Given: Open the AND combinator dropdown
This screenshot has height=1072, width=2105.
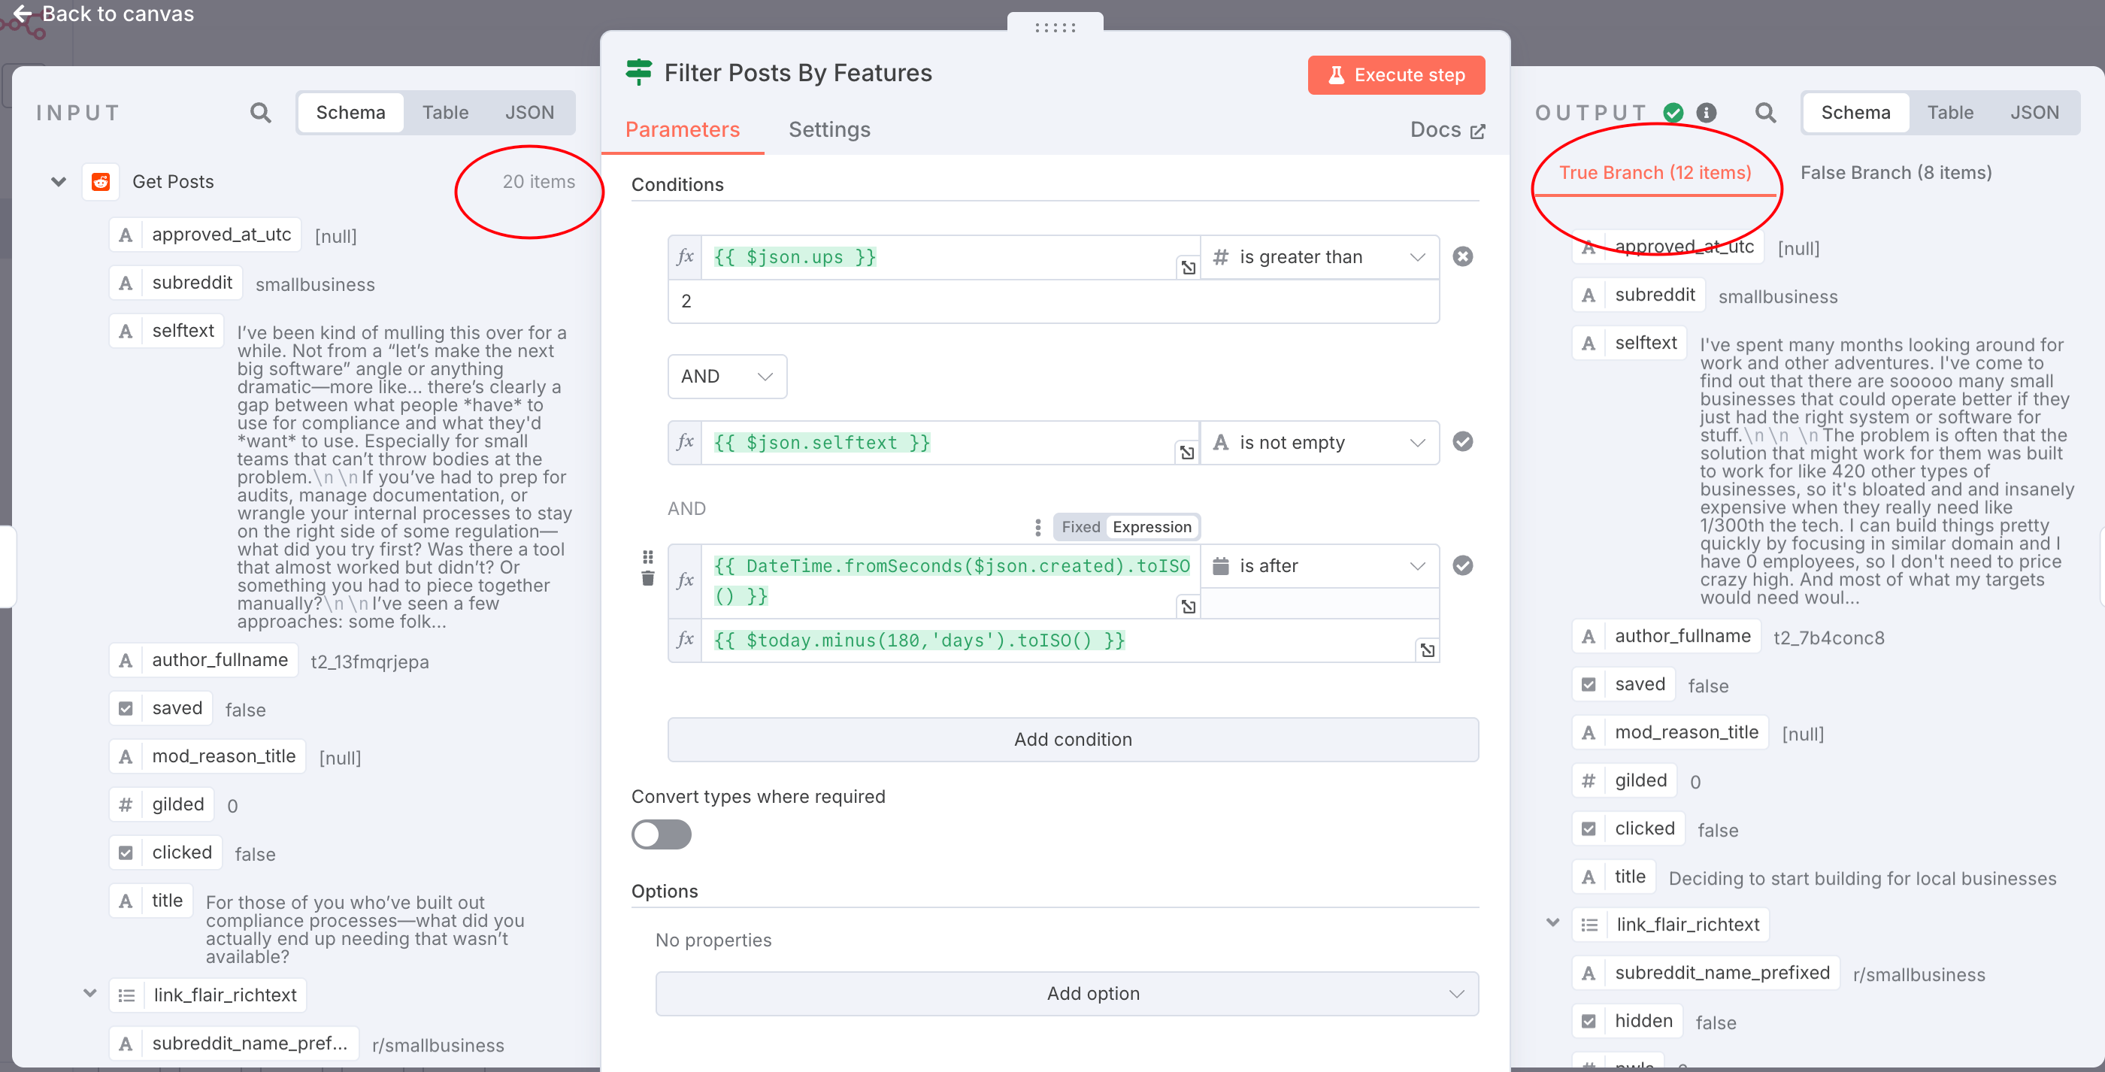Looking at the screenshot, I should tap(726, 377).
